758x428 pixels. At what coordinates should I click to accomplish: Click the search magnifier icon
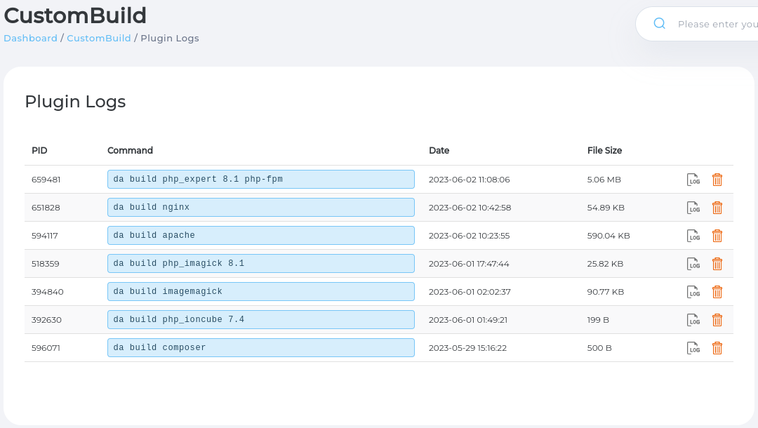tap(659, 23)
